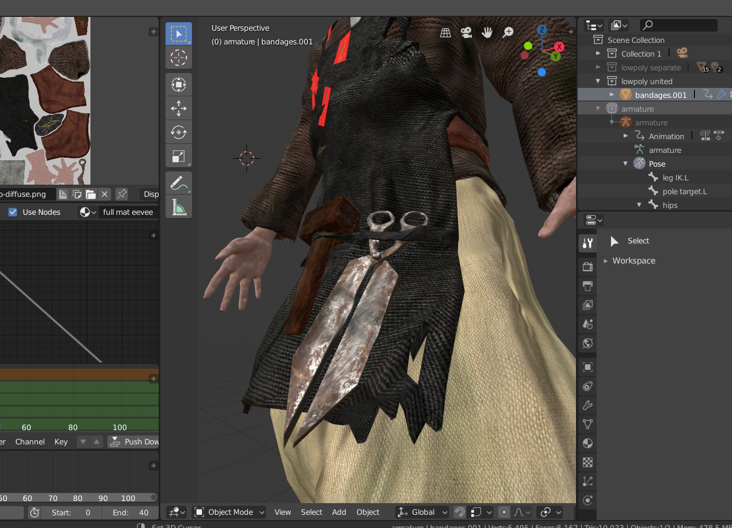
Task: Open the Object Mode dropdown
Action: click(230, 512)
